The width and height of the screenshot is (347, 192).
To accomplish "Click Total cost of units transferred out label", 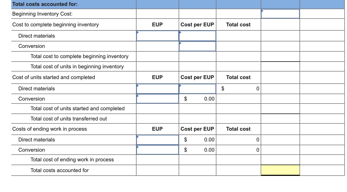I will 69,119.
